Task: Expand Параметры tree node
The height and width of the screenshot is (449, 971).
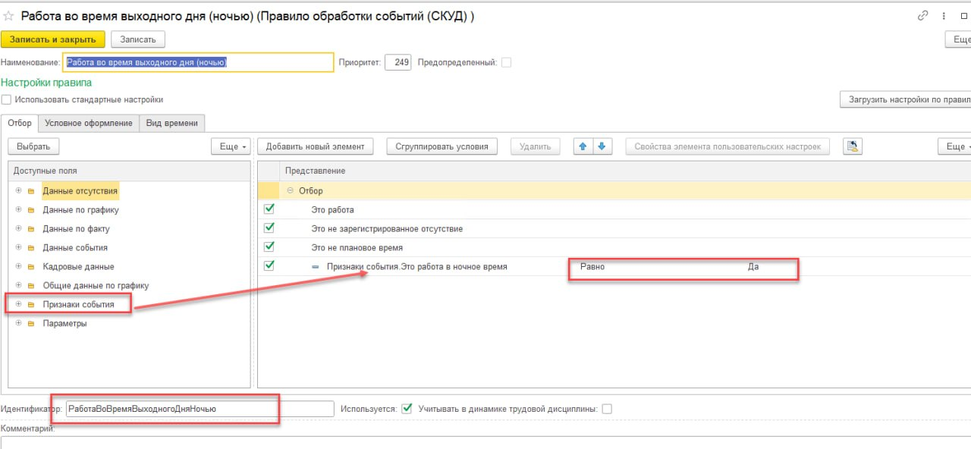Action: click(x=18, y=324)
